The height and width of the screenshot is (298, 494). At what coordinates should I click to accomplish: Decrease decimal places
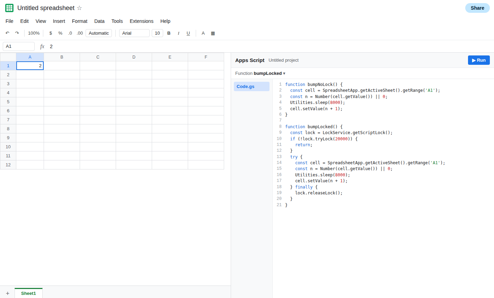click(x=70, y=33)
